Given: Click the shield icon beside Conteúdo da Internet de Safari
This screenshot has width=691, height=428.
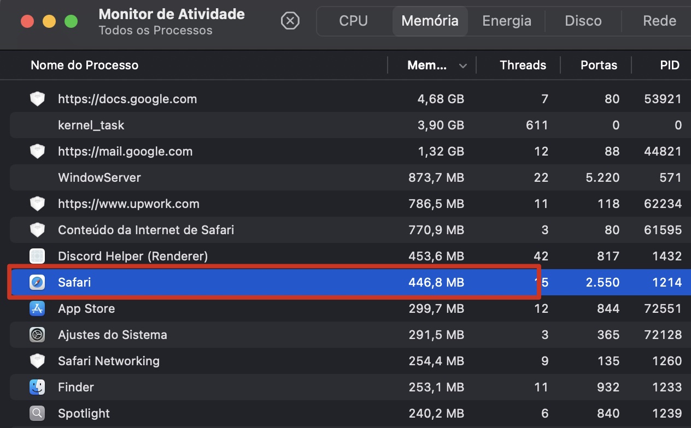Looking at the screenshot, I should 37,230.
